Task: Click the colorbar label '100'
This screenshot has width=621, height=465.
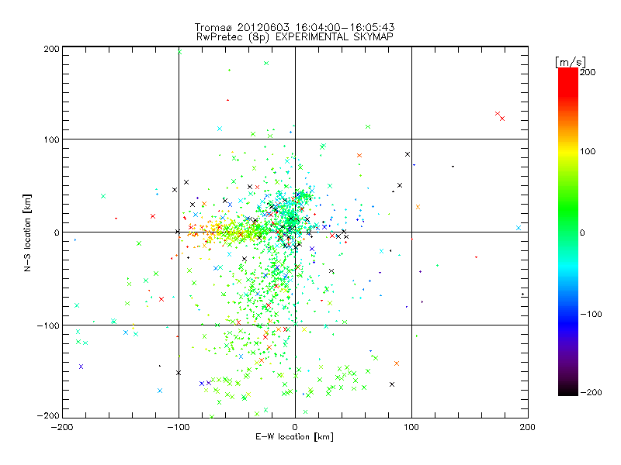Action: [588, 151]
